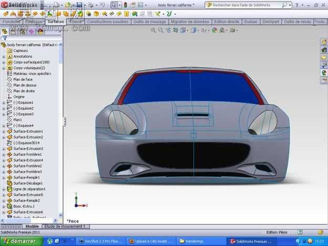
Task: Select the Surfaces tab
Action: (x=56, y=22)
